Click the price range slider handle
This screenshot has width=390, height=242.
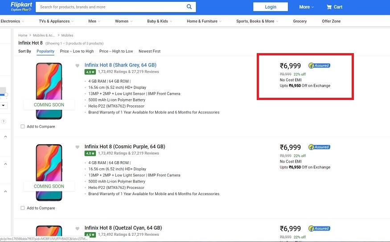[6, 95]
